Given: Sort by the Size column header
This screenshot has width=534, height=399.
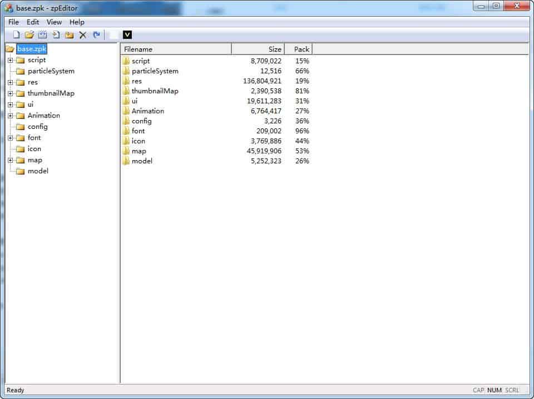Looking at the screenshot, I should 258,49.
